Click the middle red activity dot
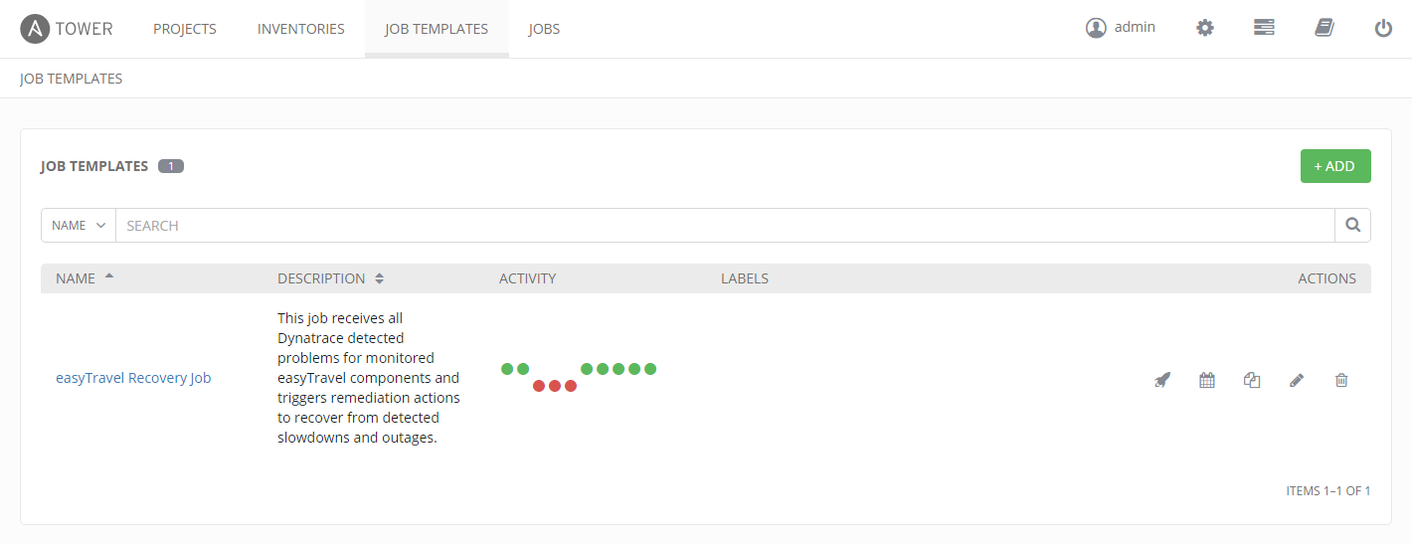The height and width of the screenshot is (544, 1412). click(x=555, y=386)
